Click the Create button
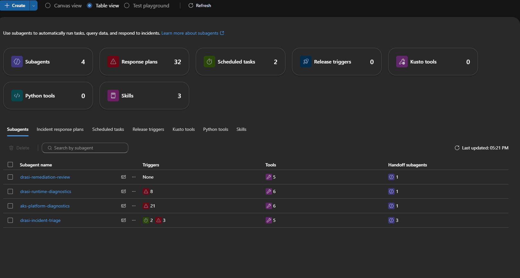The width and height of the screenshot is (520, 278). [x=15, y=5]
